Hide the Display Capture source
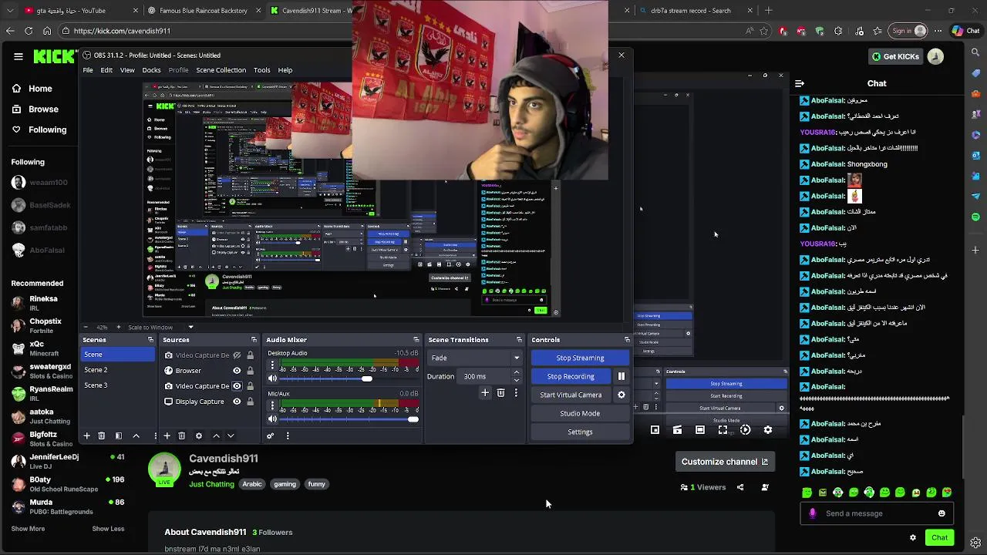This screenshot has width=987, height=555. [x=237, y=402]
